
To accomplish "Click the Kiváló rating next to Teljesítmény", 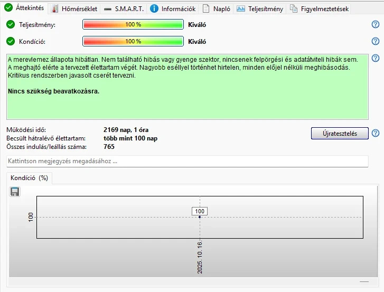I will click(197, 25).
